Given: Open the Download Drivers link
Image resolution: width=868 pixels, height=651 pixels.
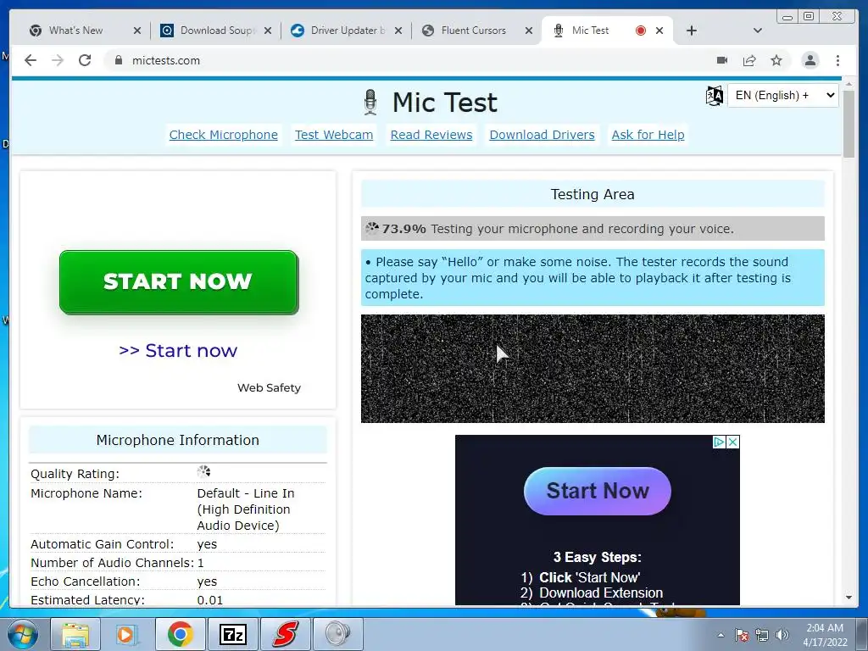Looking at the screenshot, I should point(542,135).
